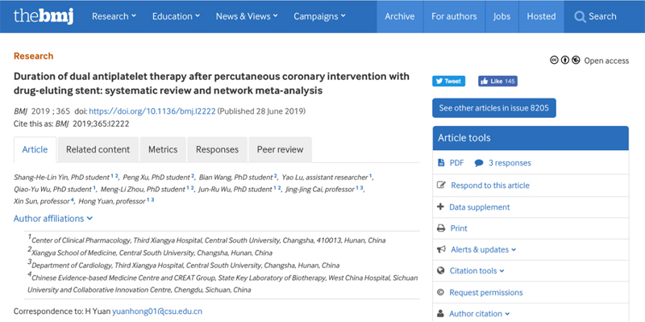The image size is (645, 322).
Task: Click the Respond to this article pencil icon
Action: tap(441, 186)
